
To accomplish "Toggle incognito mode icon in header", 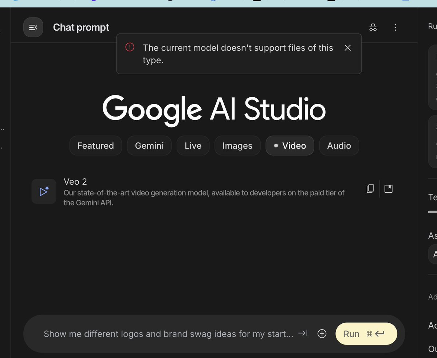I will click(x=373, y=27).
